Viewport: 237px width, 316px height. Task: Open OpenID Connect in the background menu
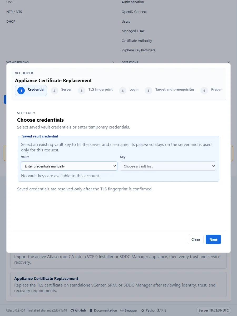tap(134, 12)
